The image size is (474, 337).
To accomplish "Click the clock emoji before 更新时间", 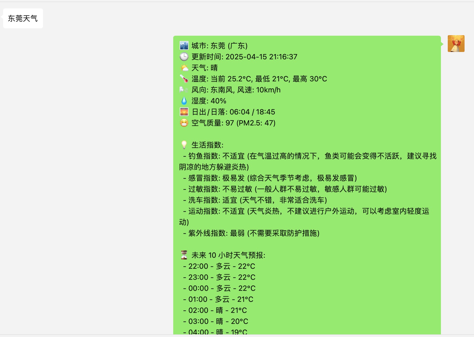I will (x=184, y=57).
